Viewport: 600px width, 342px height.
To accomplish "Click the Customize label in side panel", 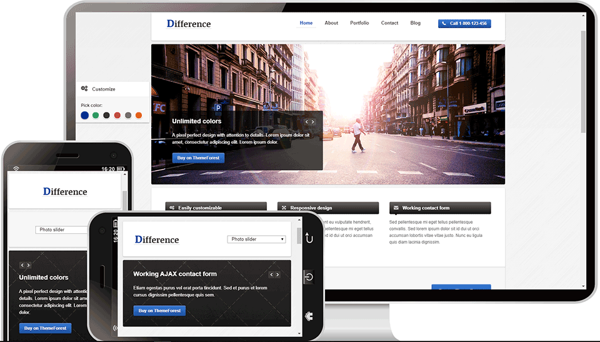I will [x=104, y=89].
